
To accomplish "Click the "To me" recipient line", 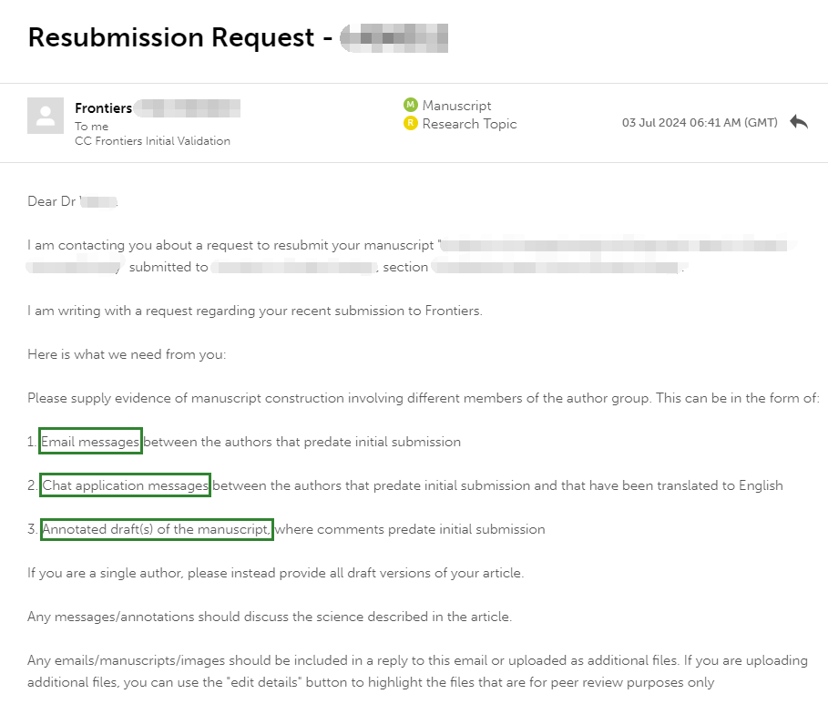I will [x=91, y=127].
